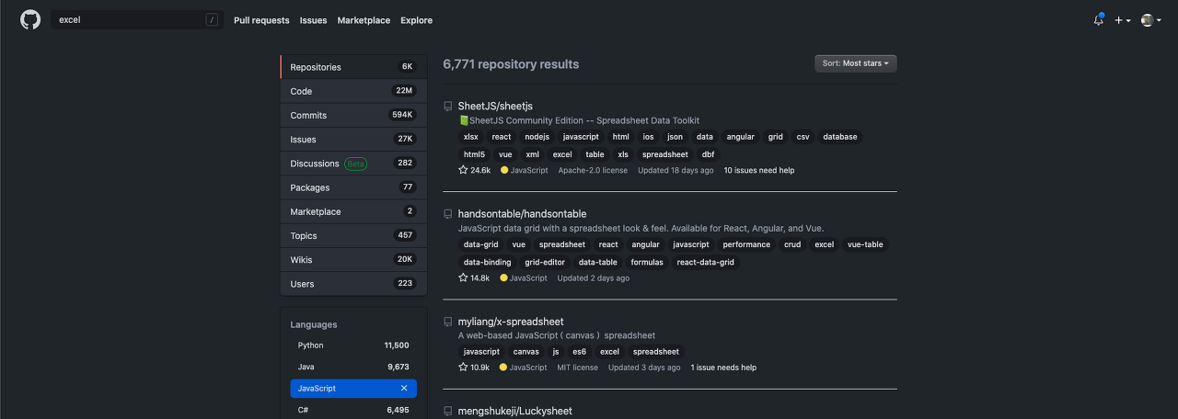Click repo icon beside mengshukeji/Luckysheet

[448, 412]
